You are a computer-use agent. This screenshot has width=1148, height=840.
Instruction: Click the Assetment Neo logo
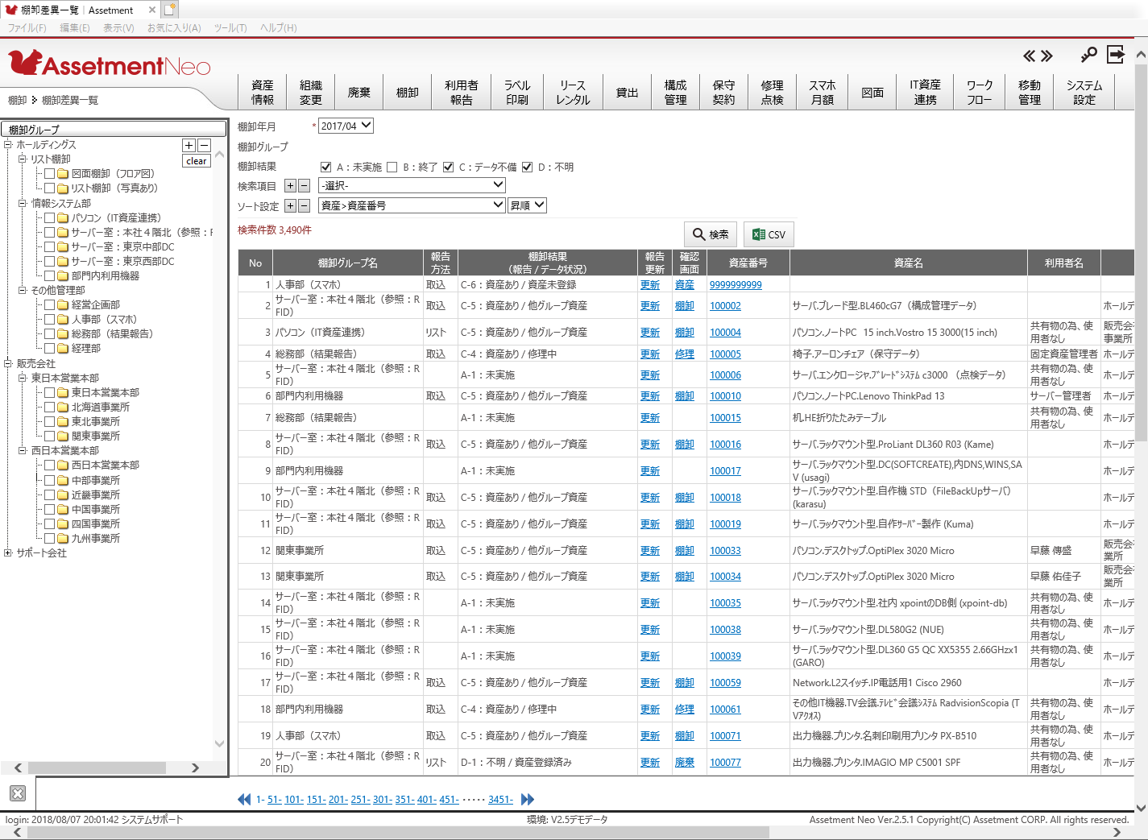point(110,64)
